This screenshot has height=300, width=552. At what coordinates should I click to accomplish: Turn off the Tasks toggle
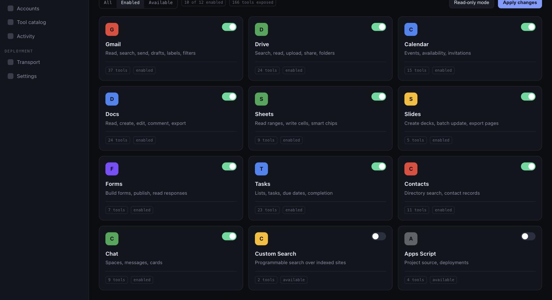(378, 167)
